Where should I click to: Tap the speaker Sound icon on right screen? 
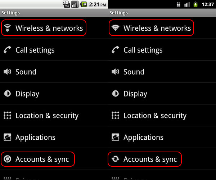116,72
